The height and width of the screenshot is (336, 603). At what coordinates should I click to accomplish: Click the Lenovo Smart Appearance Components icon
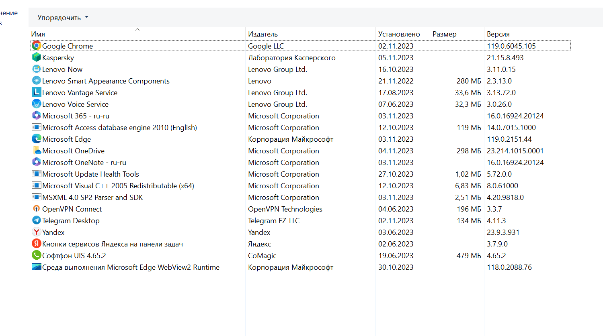[37, 81]
